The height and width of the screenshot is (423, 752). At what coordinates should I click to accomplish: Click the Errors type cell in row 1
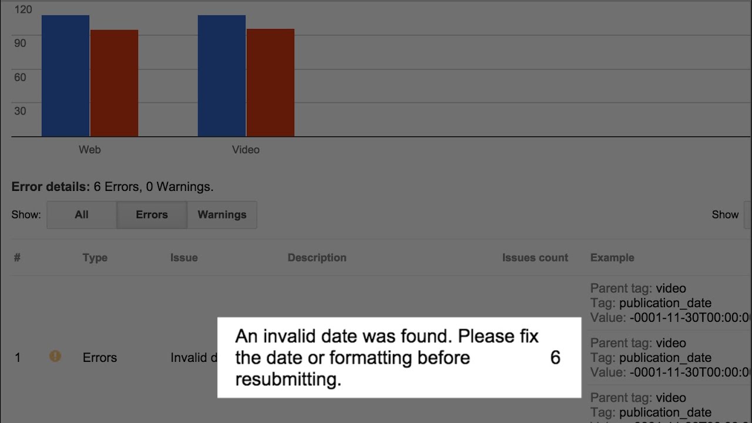coord(99,357)
